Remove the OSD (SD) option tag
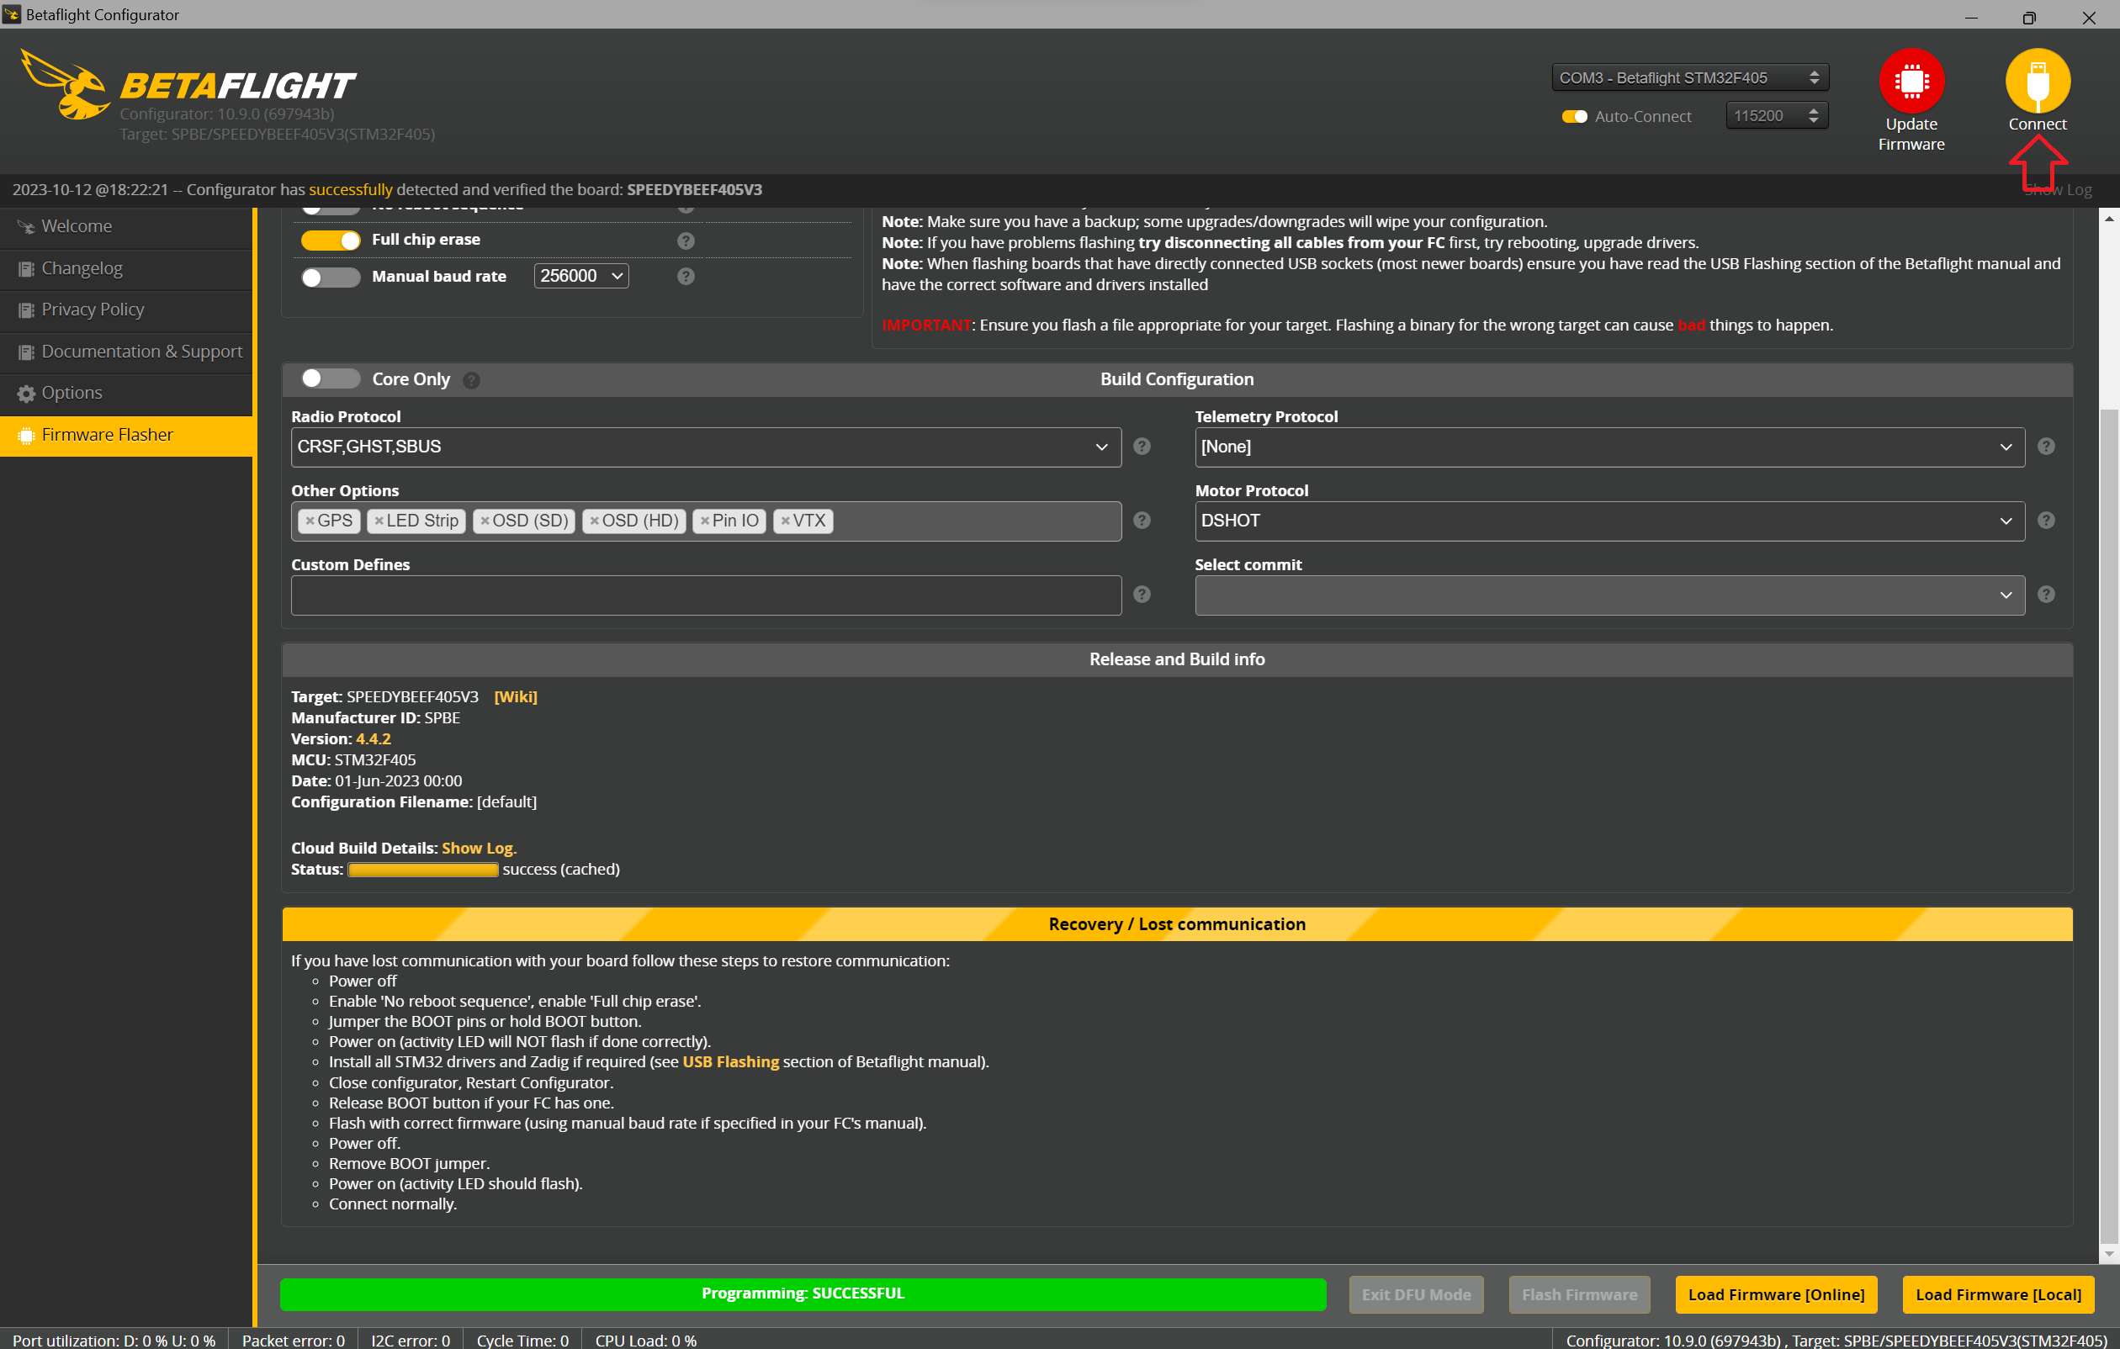Viewport: 2120px width, 1349px height. (x=485, y=521)
